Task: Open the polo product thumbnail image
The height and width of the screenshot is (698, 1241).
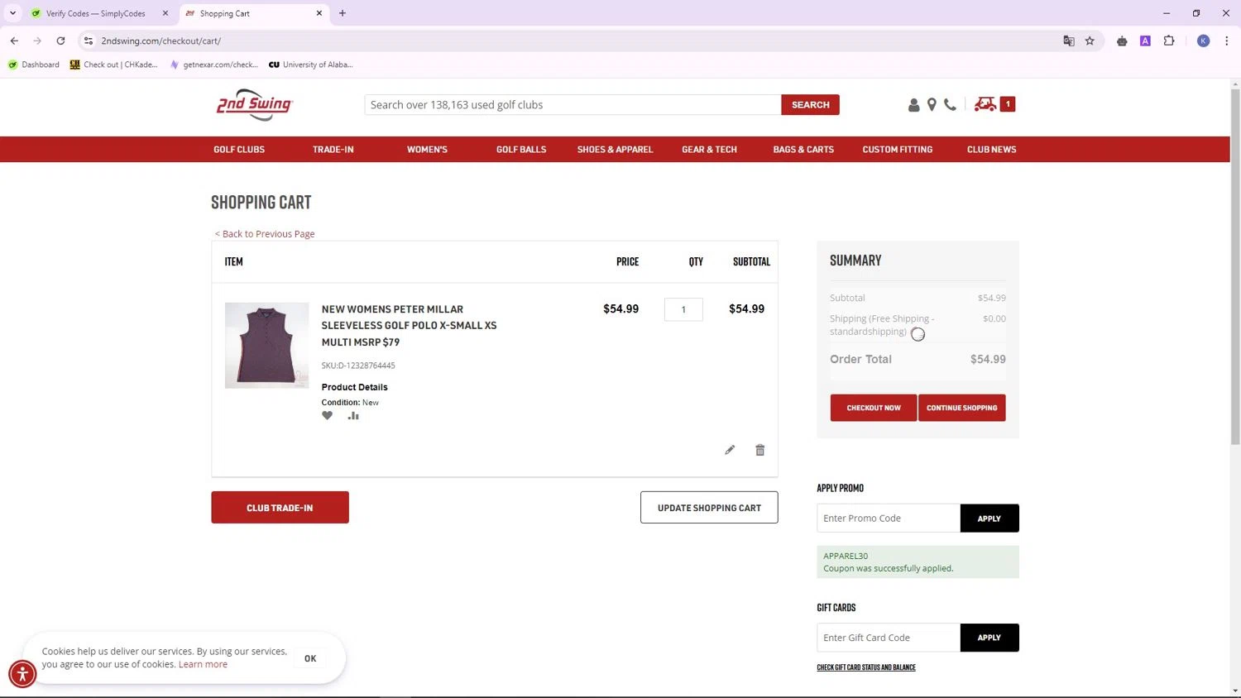Action: click(266, 345)
